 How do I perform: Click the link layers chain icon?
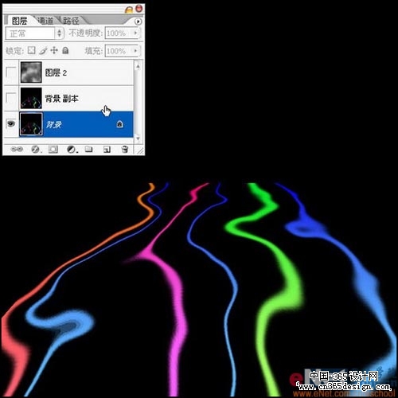click(17, 150)
